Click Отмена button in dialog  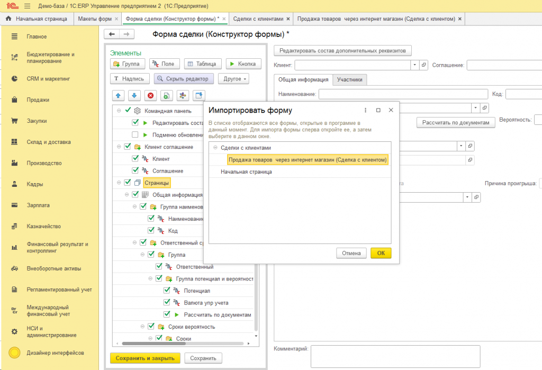[351, 253]
